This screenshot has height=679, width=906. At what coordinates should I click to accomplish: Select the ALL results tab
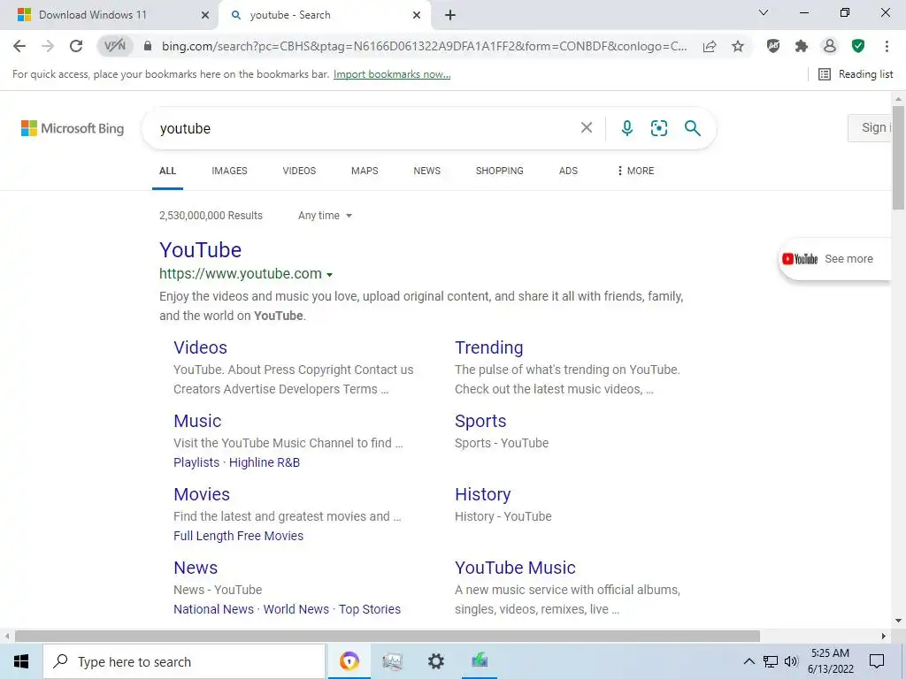(167, 171)
